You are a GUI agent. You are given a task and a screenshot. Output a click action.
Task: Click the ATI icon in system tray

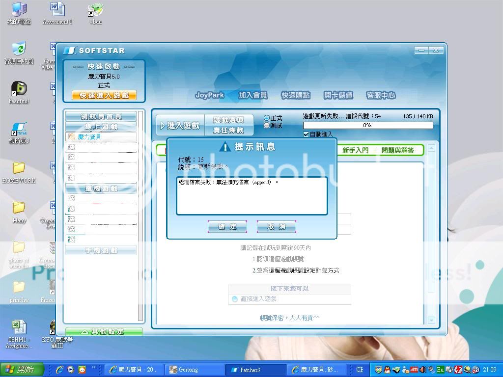[414, 370]
